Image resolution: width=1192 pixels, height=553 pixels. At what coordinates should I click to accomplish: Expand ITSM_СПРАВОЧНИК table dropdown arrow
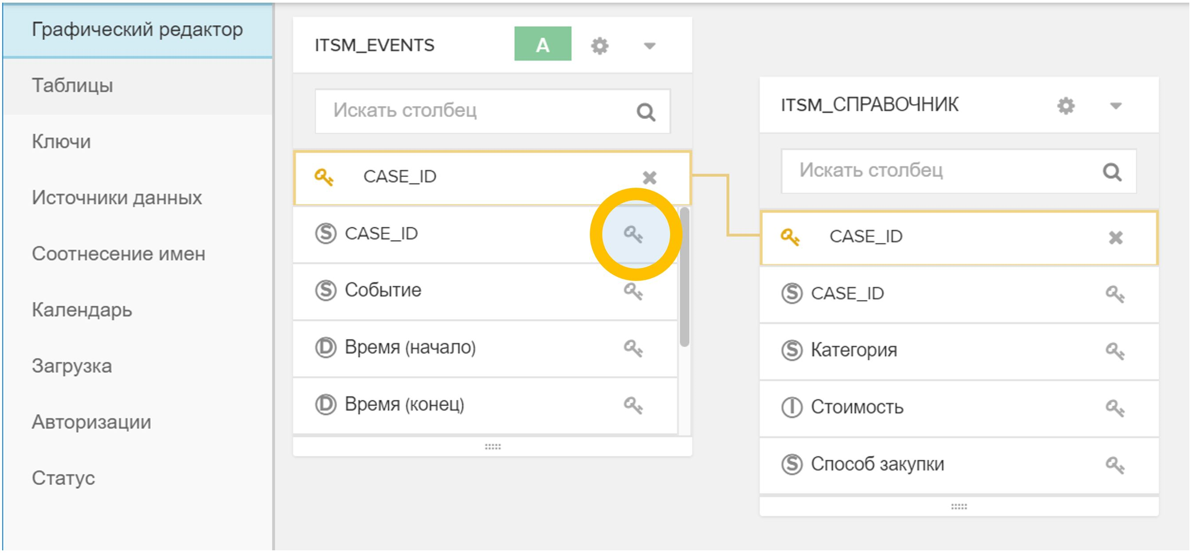[x=1115, y=106]
